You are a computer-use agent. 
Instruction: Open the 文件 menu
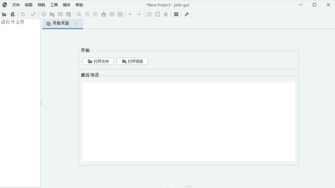16,5
